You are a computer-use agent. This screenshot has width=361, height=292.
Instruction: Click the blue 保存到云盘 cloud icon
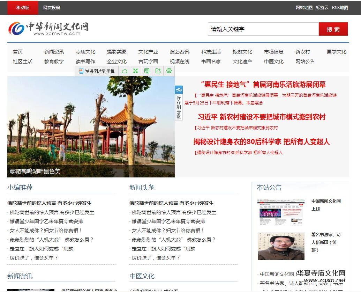tap(179, 90)
